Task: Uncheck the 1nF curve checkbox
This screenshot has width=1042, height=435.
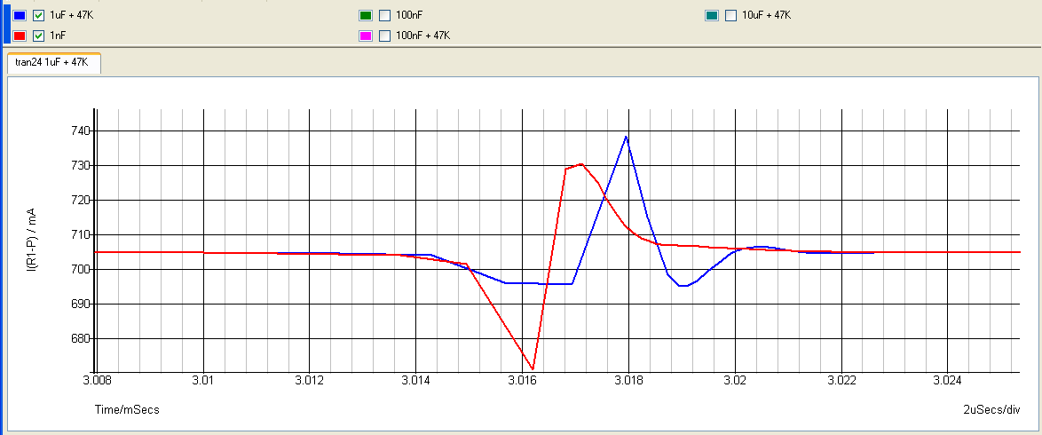Action: (38, 36)
